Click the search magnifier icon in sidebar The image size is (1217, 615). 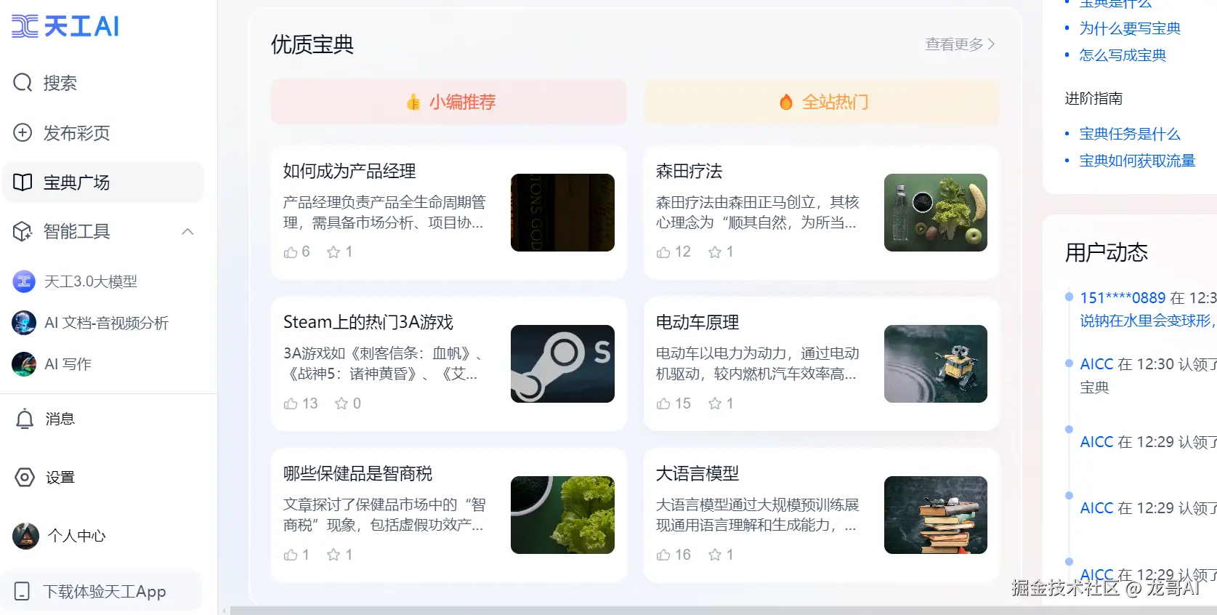pyautogui.click(x=23, y=83)
